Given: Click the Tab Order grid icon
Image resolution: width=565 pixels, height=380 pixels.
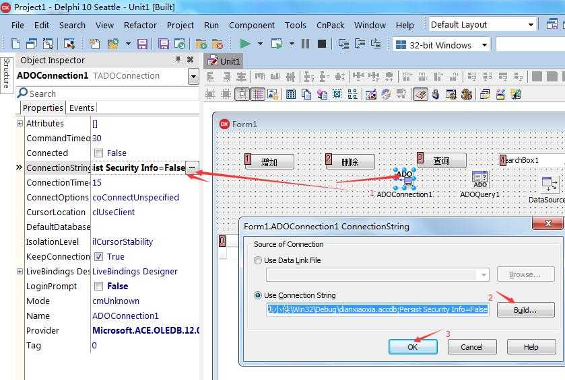Looking at the screenshot, I should coord(290,94).
